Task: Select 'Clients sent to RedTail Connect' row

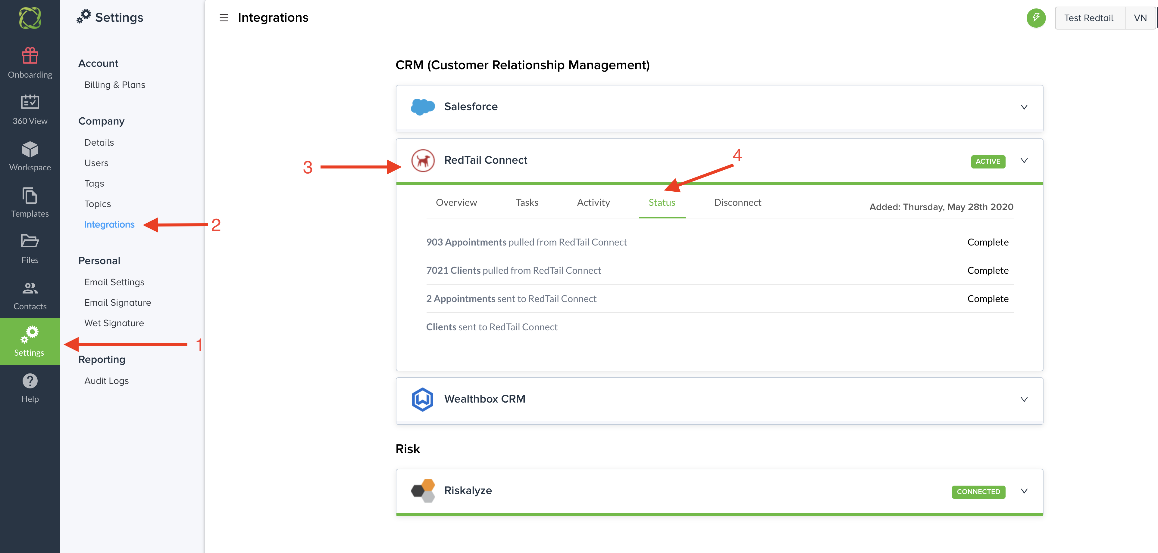Action: [x=720, y=327]
